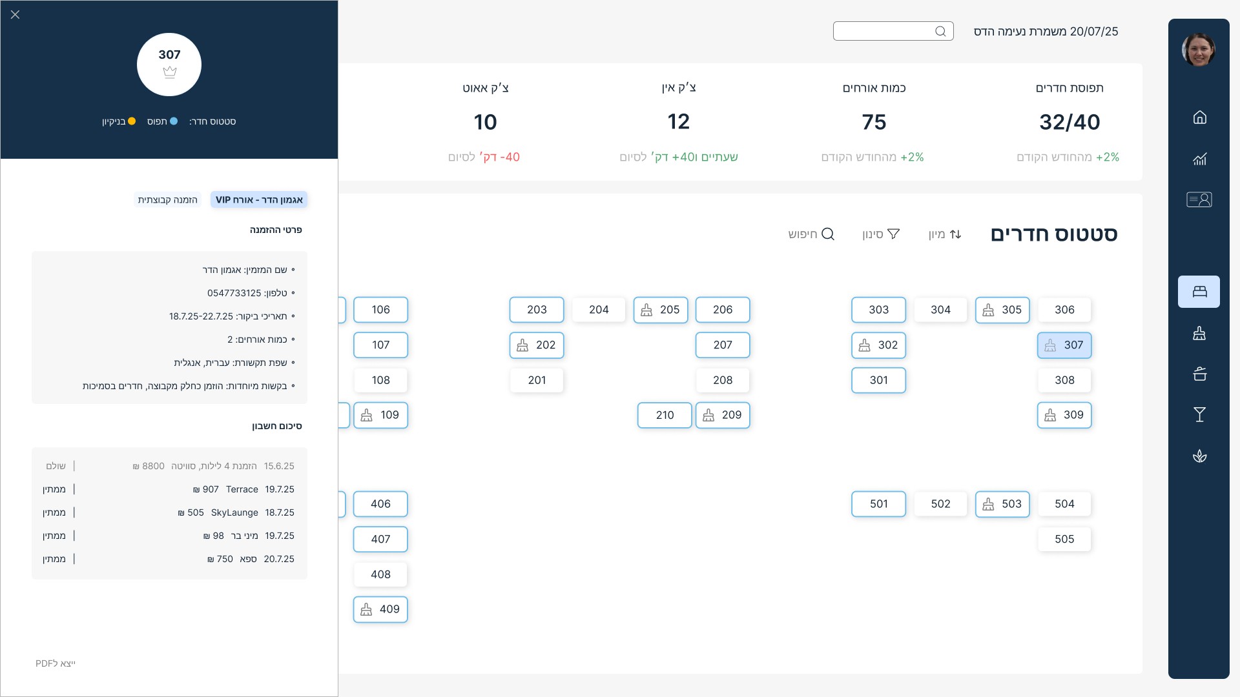Select room 205 tile
This screenshot has width=1240, height=697.
pyautogui.click(x=661, y=310)
